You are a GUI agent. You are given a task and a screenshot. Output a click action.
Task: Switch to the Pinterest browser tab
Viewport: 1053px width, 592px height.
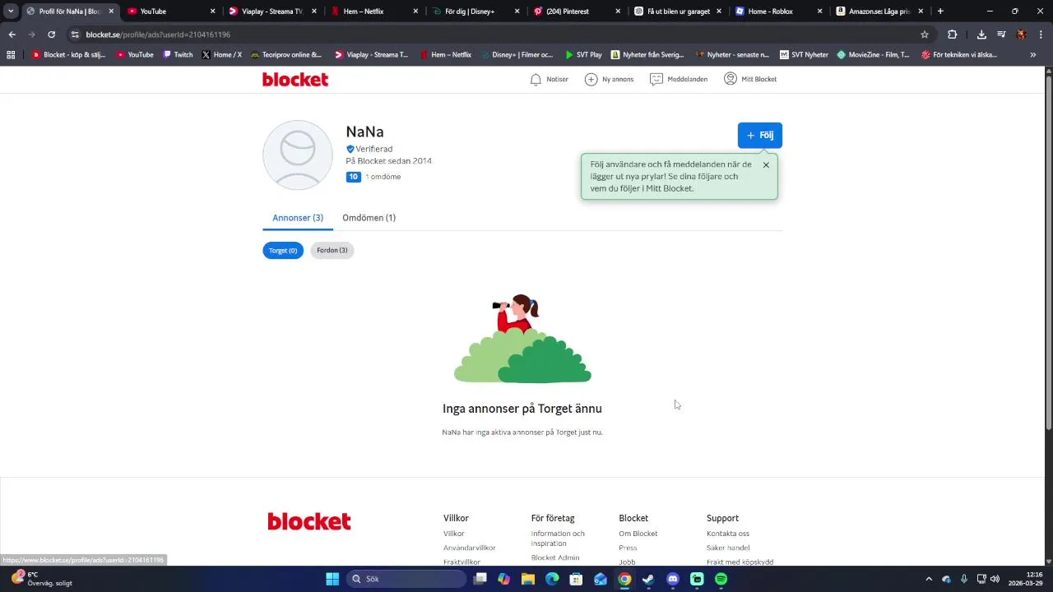tap(577, 12)
